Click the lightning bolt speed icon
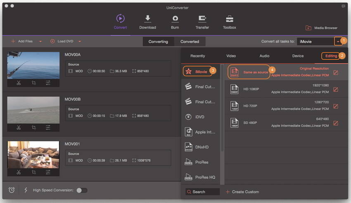Viewport: 351px width, 203px height. (x=26, y=190)
